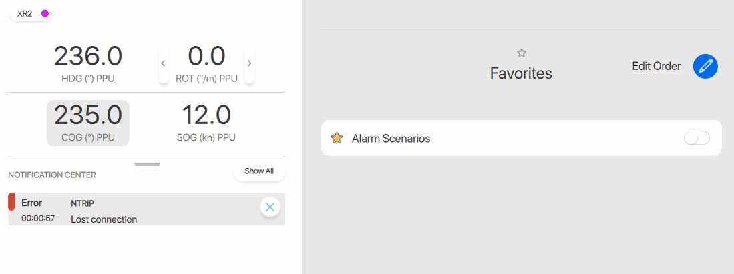Click the gold star beside Alarm Scenarios
This screenshot has width=734, height=274.
[x=337, y=138]
